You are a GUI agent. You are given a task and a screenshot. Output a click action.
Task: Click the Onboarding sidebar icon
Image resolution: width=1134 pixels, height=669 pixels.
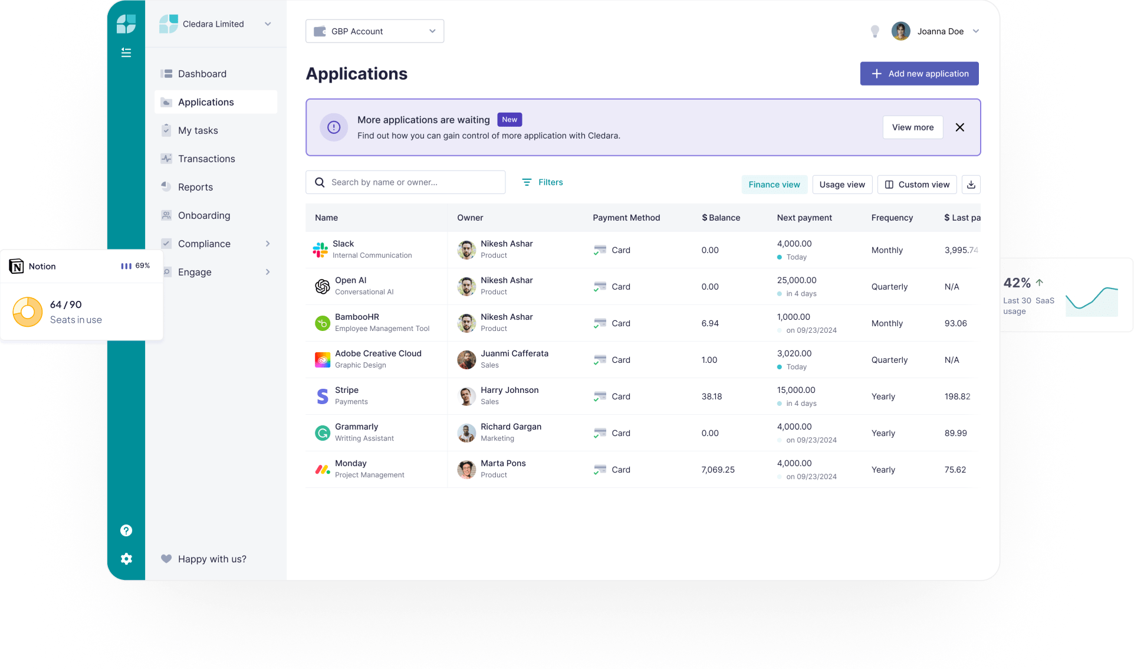[x=166, y=215]
